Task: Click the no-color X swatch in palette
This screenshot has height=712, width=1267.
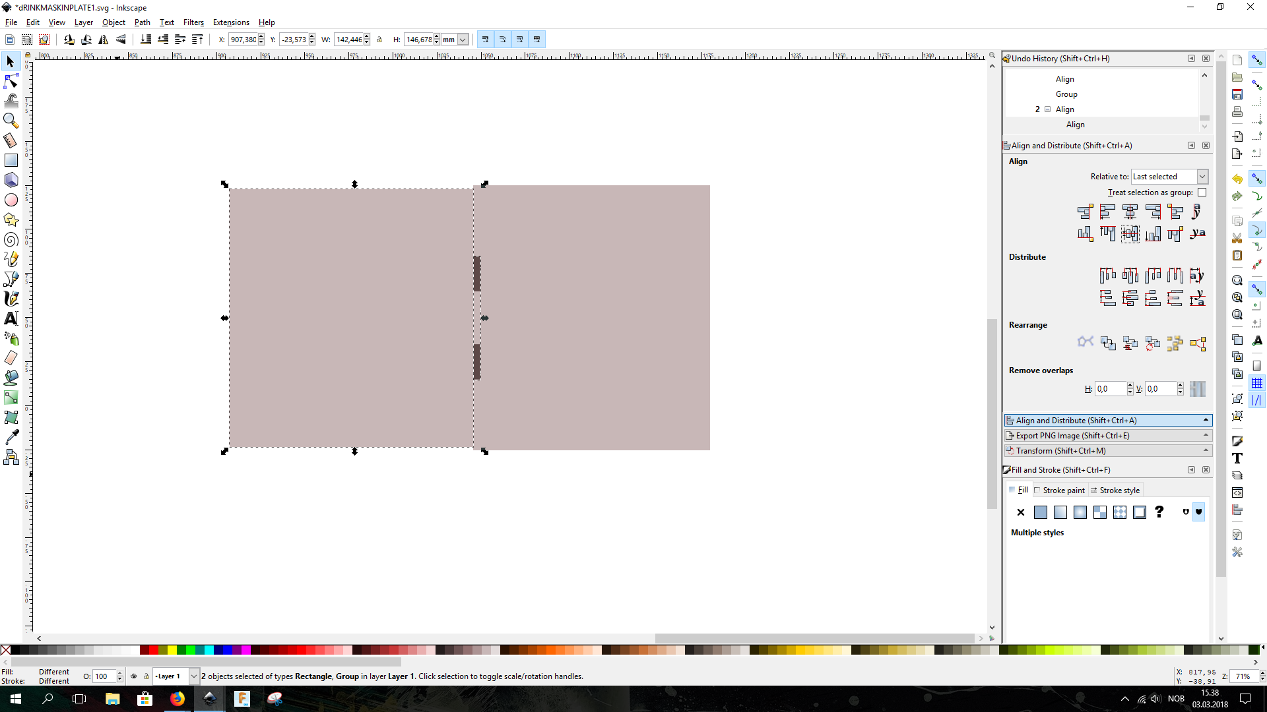Action: coord(5,650)
